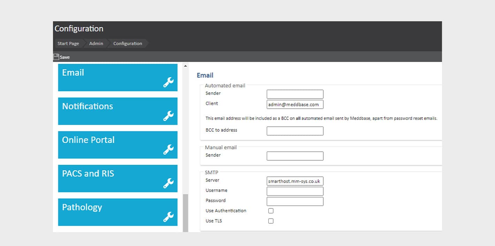The image size is (495, 246).
Task: Click the wrench icon on PACS and RIS tile
Action: tap(168, 183)
